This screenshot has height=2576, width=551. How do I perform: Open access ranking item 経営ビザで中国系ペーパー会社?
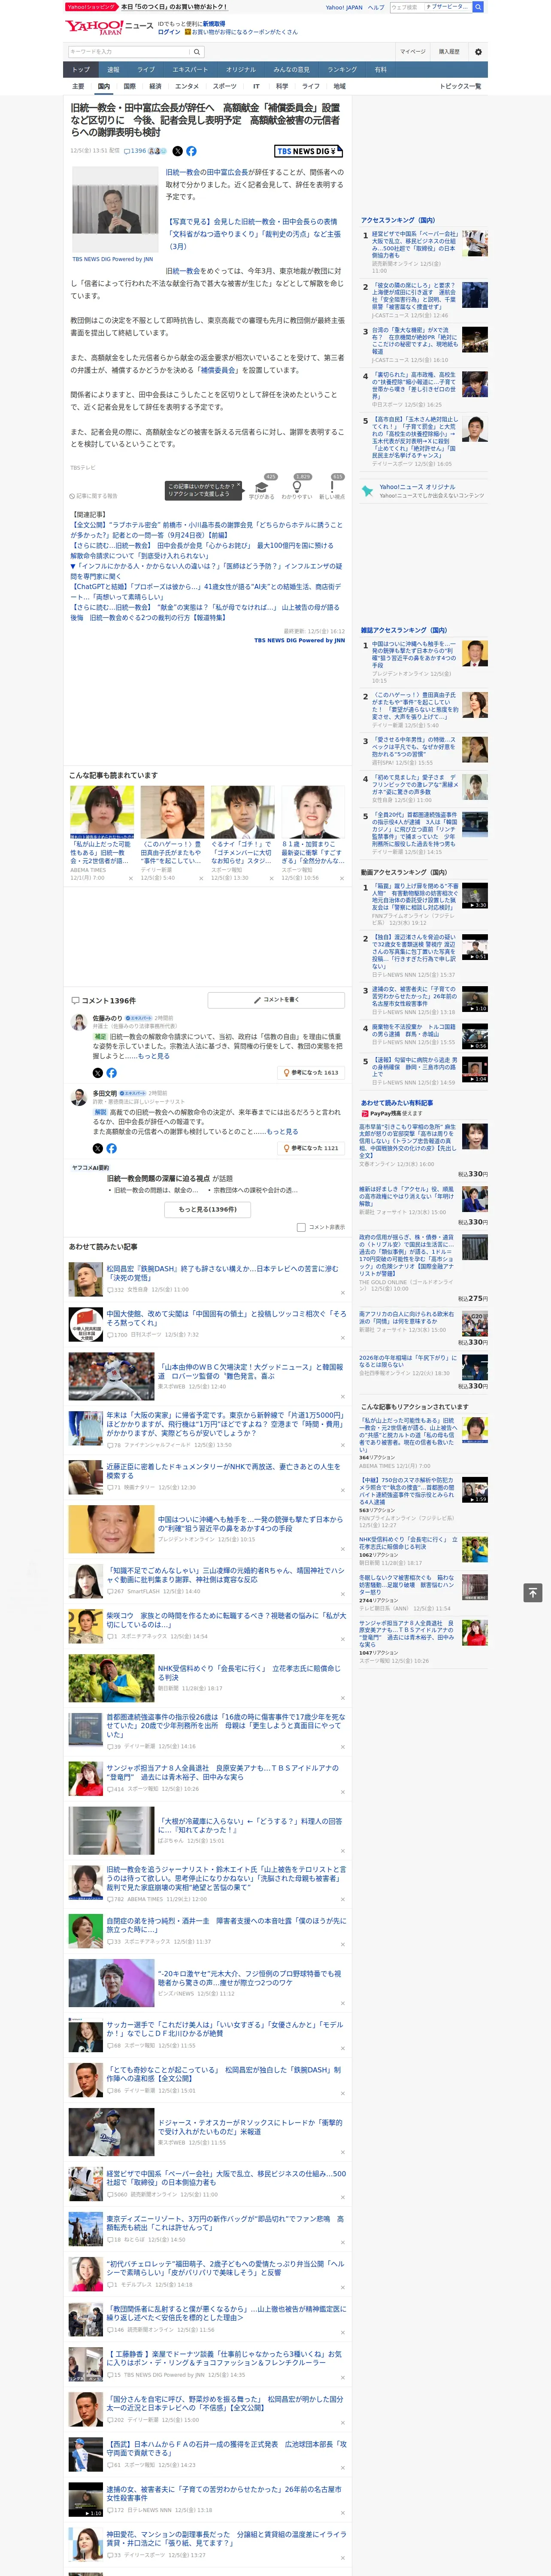click(414, 246)
